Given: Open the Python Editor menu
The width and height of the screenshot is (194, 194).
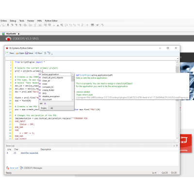Looking at the screenshot, I should (x=51, y=21).
